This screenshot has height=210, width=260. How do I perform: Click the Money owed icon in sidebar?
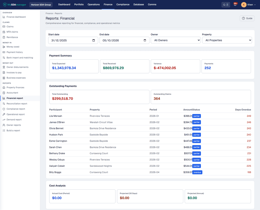pos(4,47)
